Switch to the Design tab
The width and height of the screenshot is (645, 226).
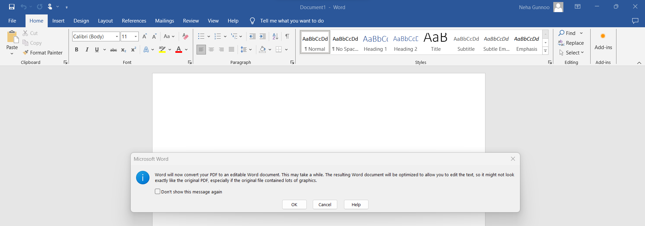(x=81, y=21)
